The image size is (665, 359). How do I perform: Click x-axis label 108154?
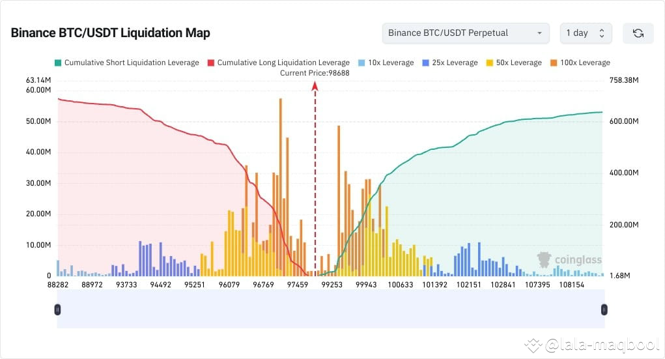pyautogui.click(x=572, y=285)
